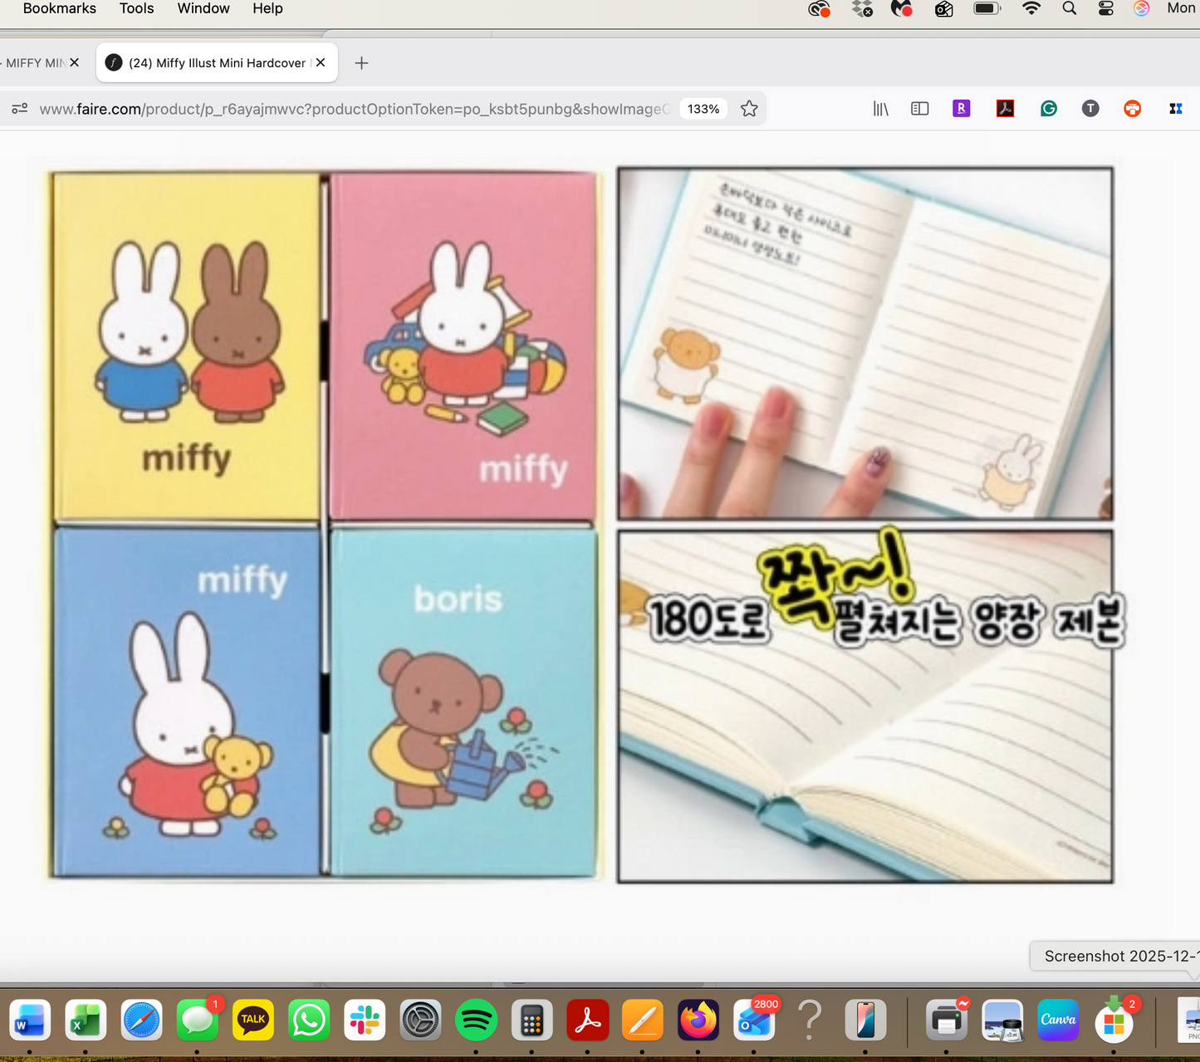
Task: Open Spotlight search in menu bar
Action: (1070, 8)
